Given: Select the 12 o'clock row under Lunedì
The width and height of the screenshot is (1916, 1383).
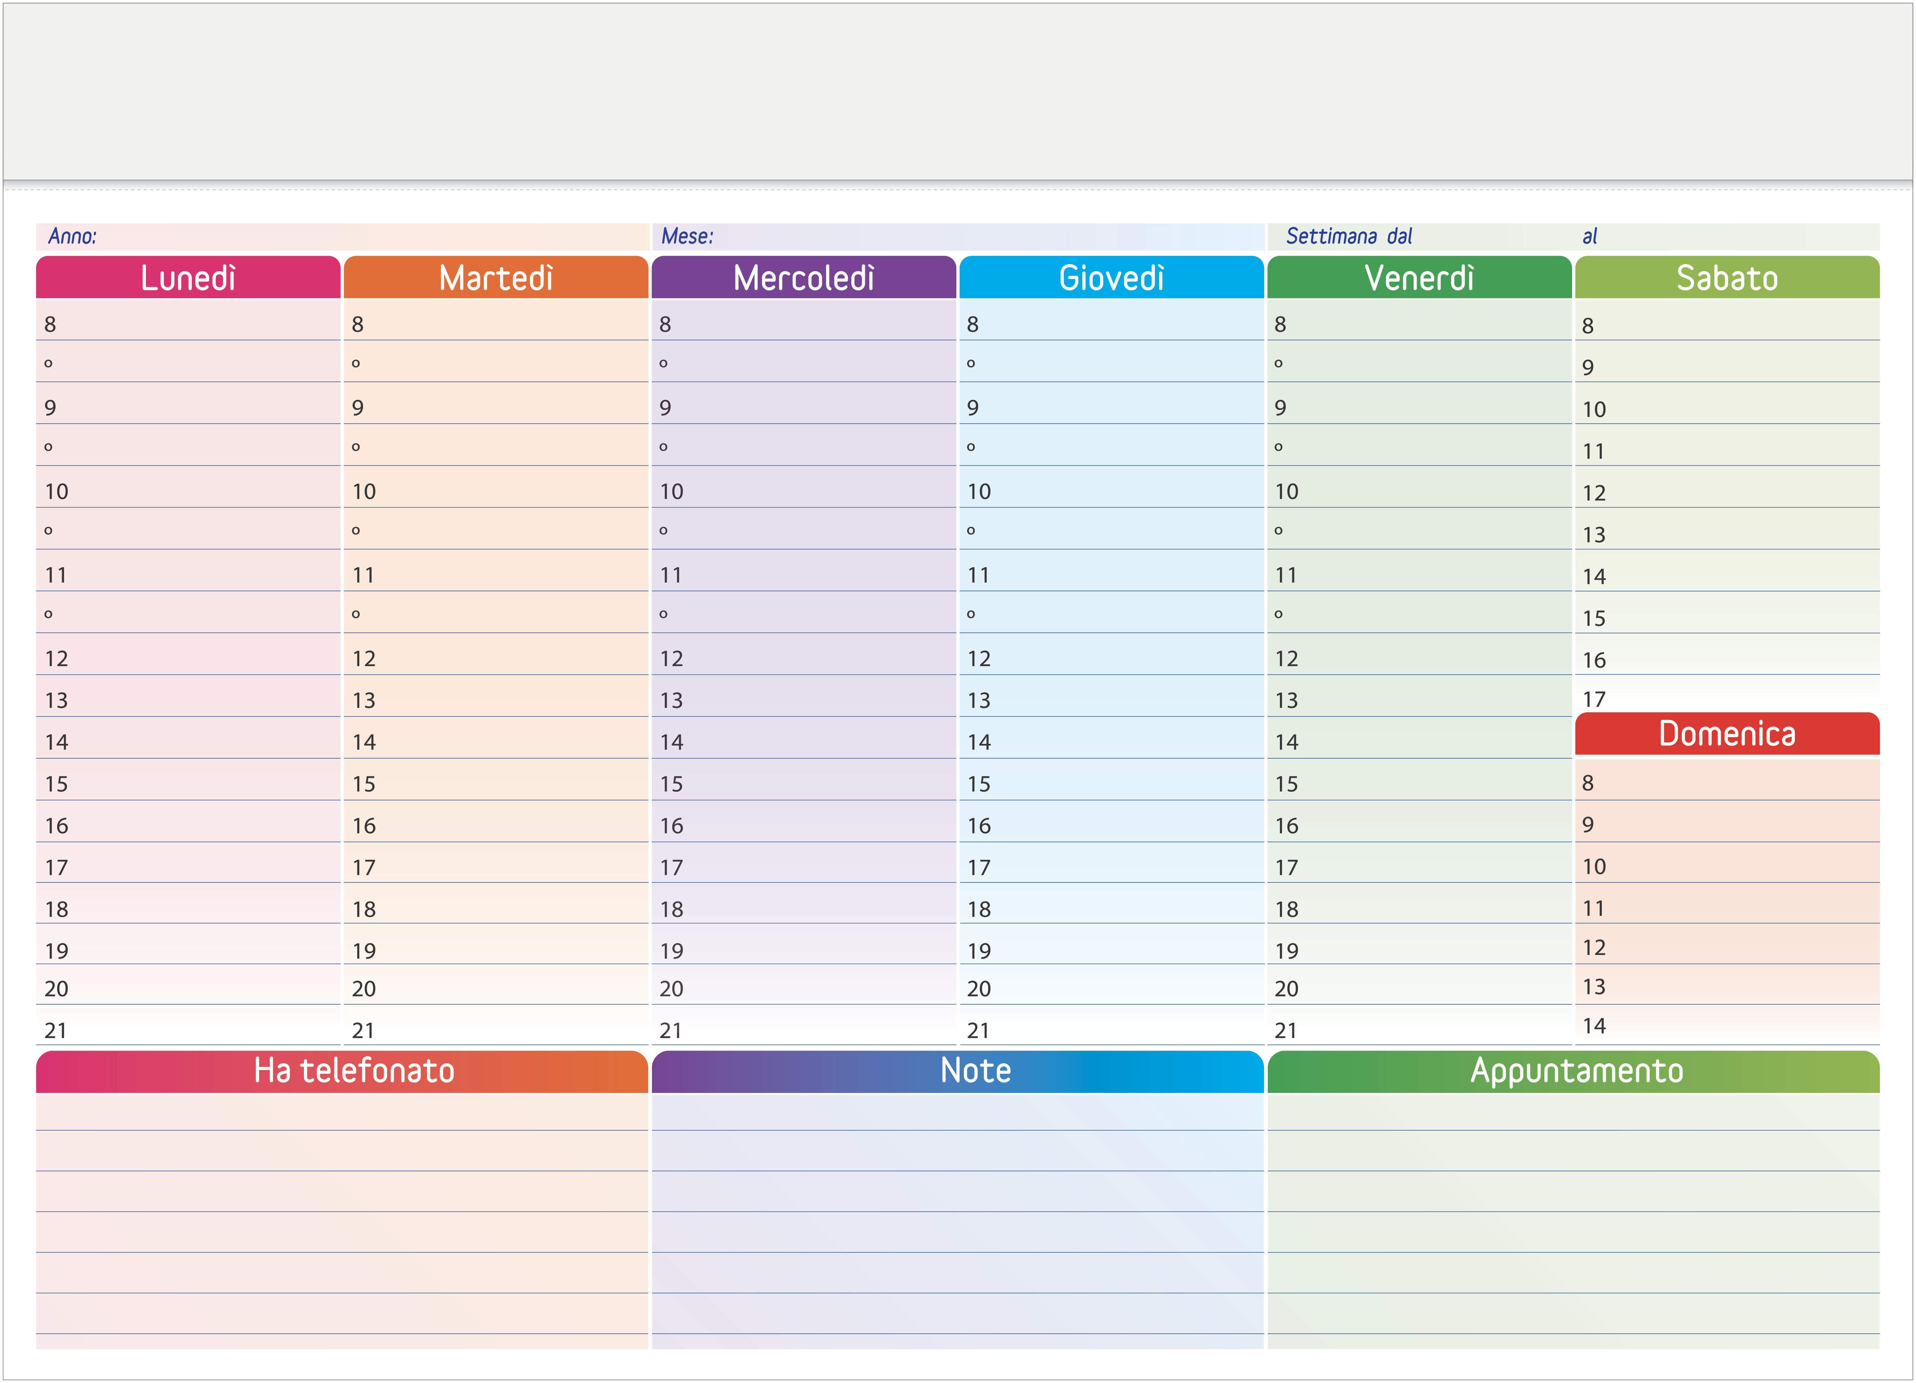Looking at the screenshot, I should [x=188, y=655].
